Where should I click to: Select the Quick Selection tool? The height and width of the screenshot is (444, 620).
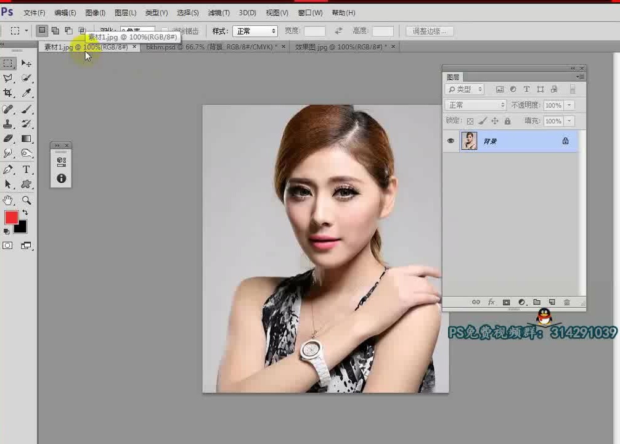[x=26, y=78]
